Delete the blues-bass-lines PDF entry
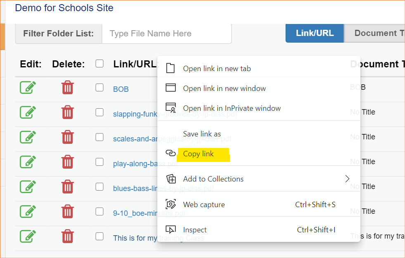This screenshot has width=405, height=258. [x=68, y=187]
